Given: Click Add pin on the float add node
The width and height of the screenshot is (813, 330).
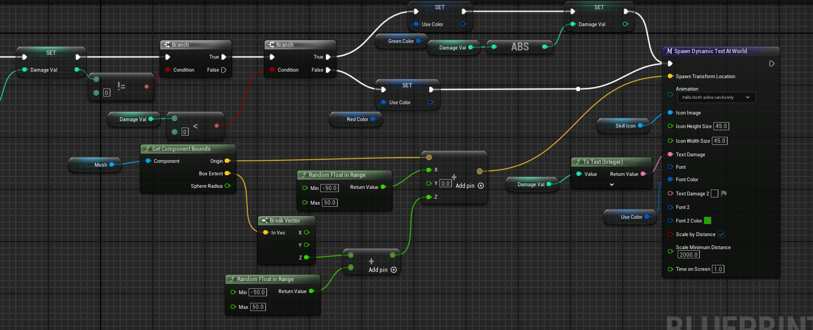Looking at the screenshot, I should pos(383,270).
